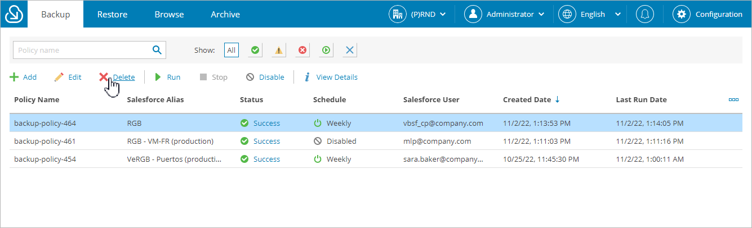Click alias cell RGB - VM-FR (production)
The image size is (752, 228).
click(x=170, y=141)
